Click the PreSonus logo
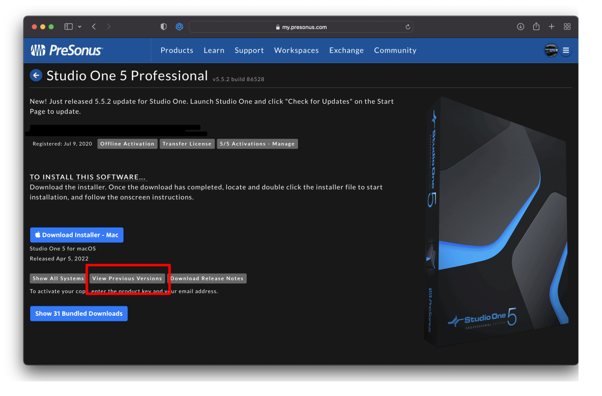The height and width of the screenshot is (396, 602). [x=67, y=50]
